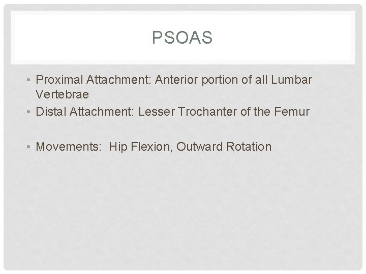Viewport: 366px width, 274px height.
Task: Click the word Lumbar in first bullet
Action: pyautogui.click(x=292, y=80)
